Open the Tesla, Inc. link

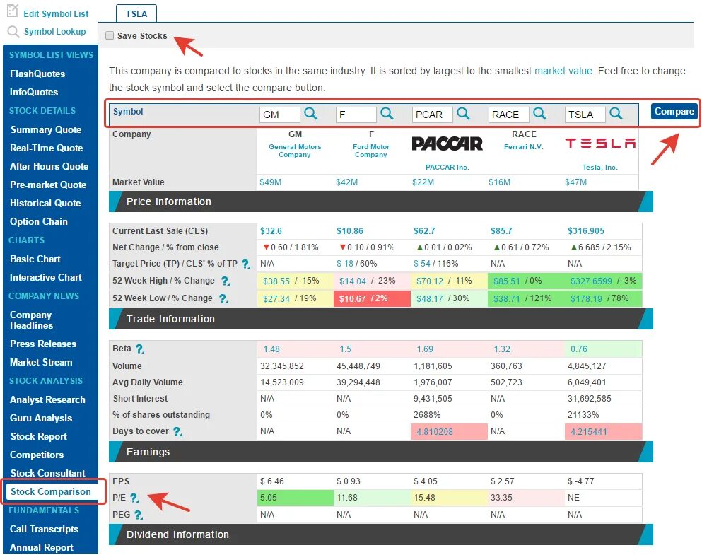(600, 168)
